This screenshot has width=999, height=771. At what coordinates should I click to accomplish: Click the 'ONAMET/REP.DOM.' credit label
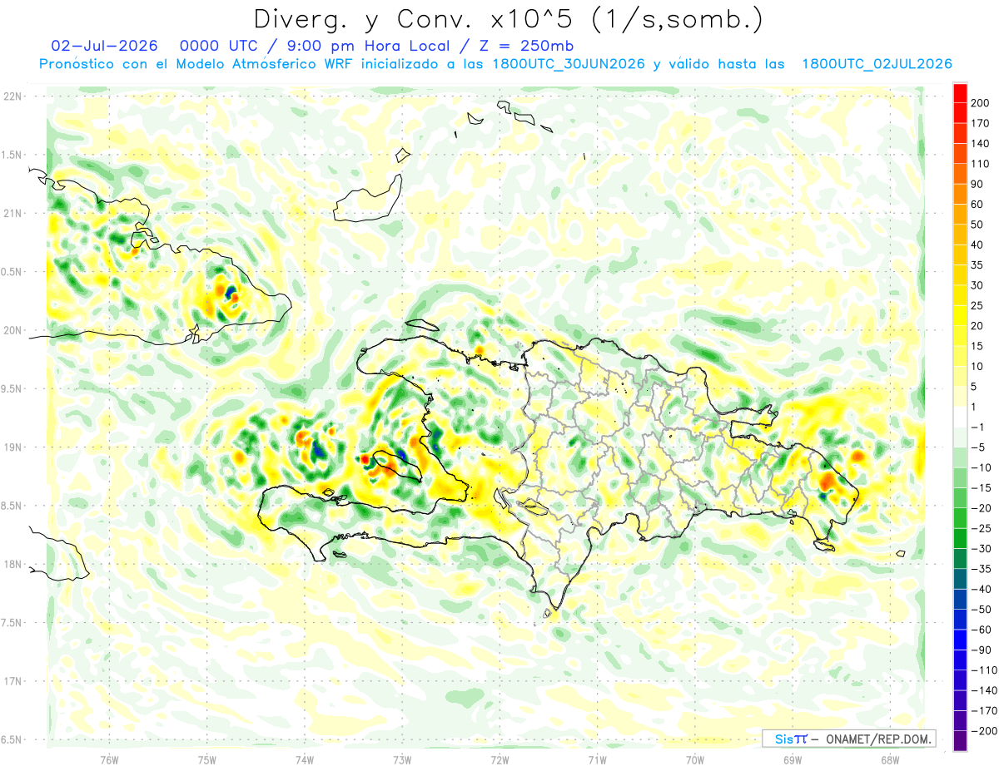click(x=880, y=739)
